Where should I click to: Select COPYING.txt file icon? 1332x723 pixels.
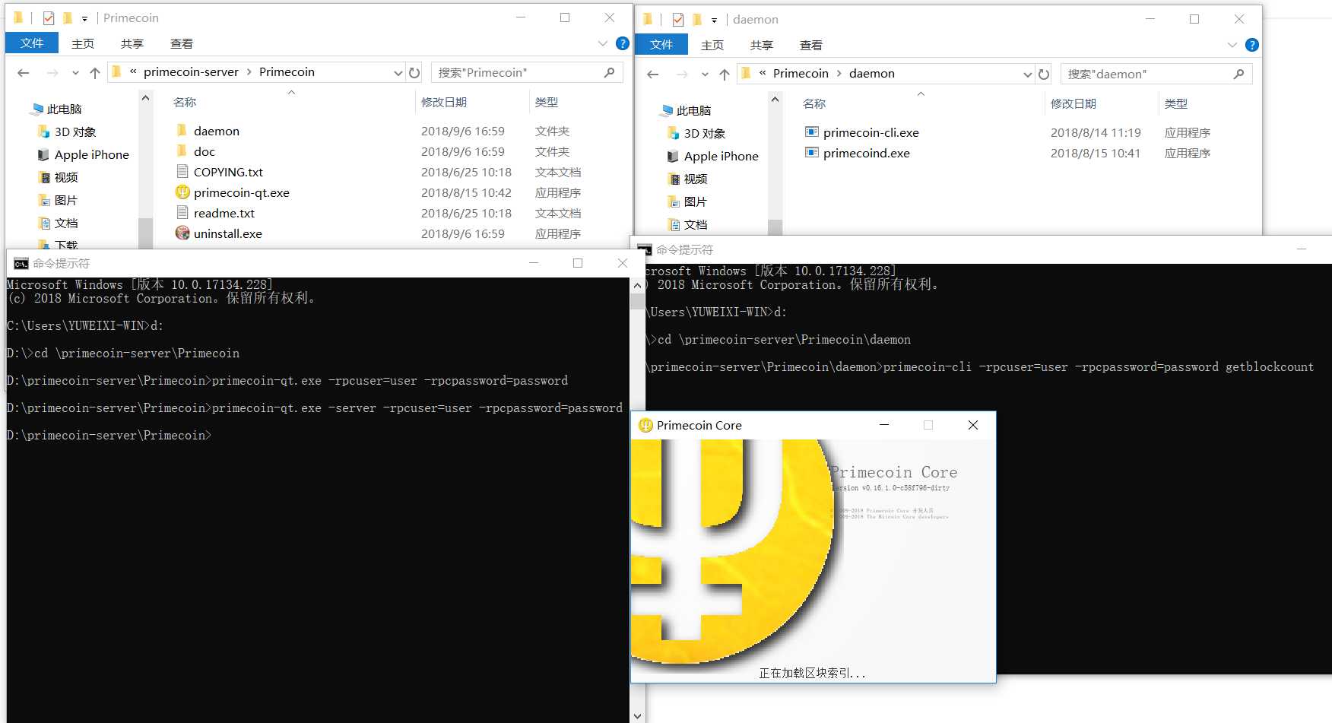tap(182, 172)
